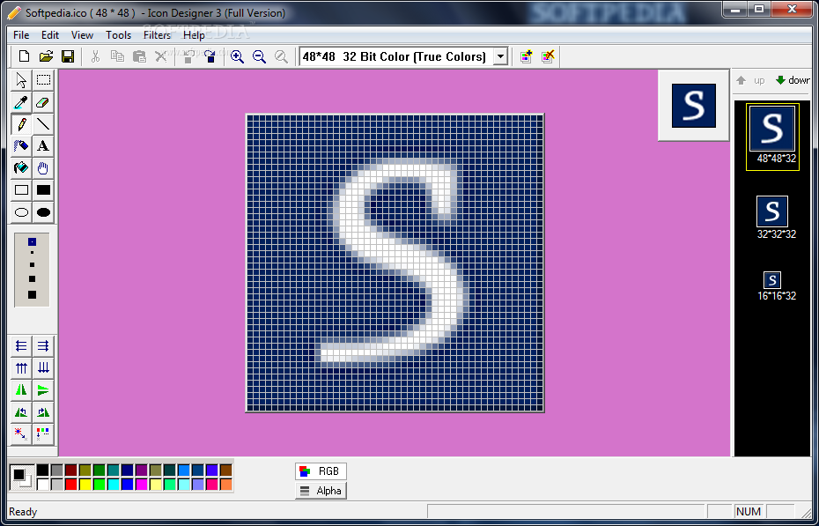Click the RGB button
This screenshot has height=526, width=819.
click(x=321, y=471)
